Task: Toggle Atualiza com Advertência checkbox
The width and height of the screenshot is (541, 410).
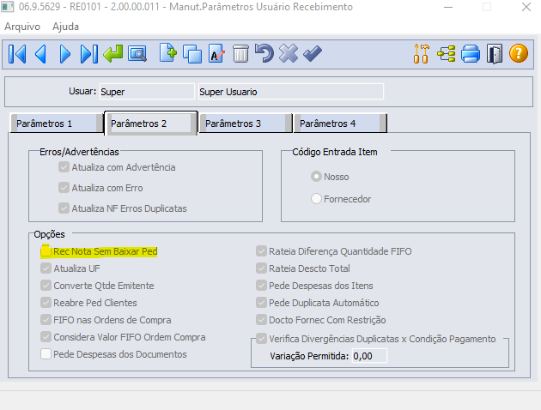Action: tap(64, 167)
